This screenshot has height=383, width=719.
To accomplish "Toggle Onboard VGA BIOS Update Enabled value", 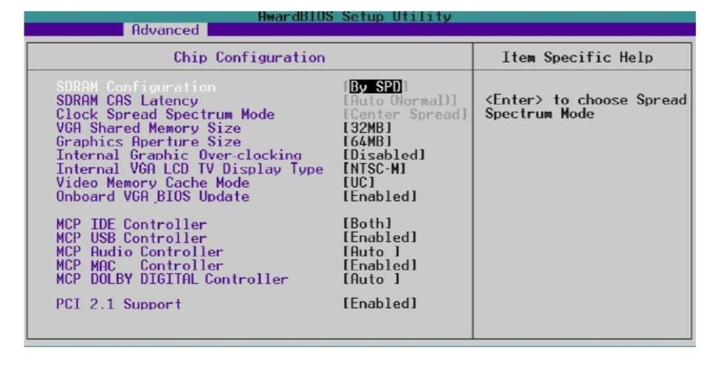I will (x=380, y=197).
